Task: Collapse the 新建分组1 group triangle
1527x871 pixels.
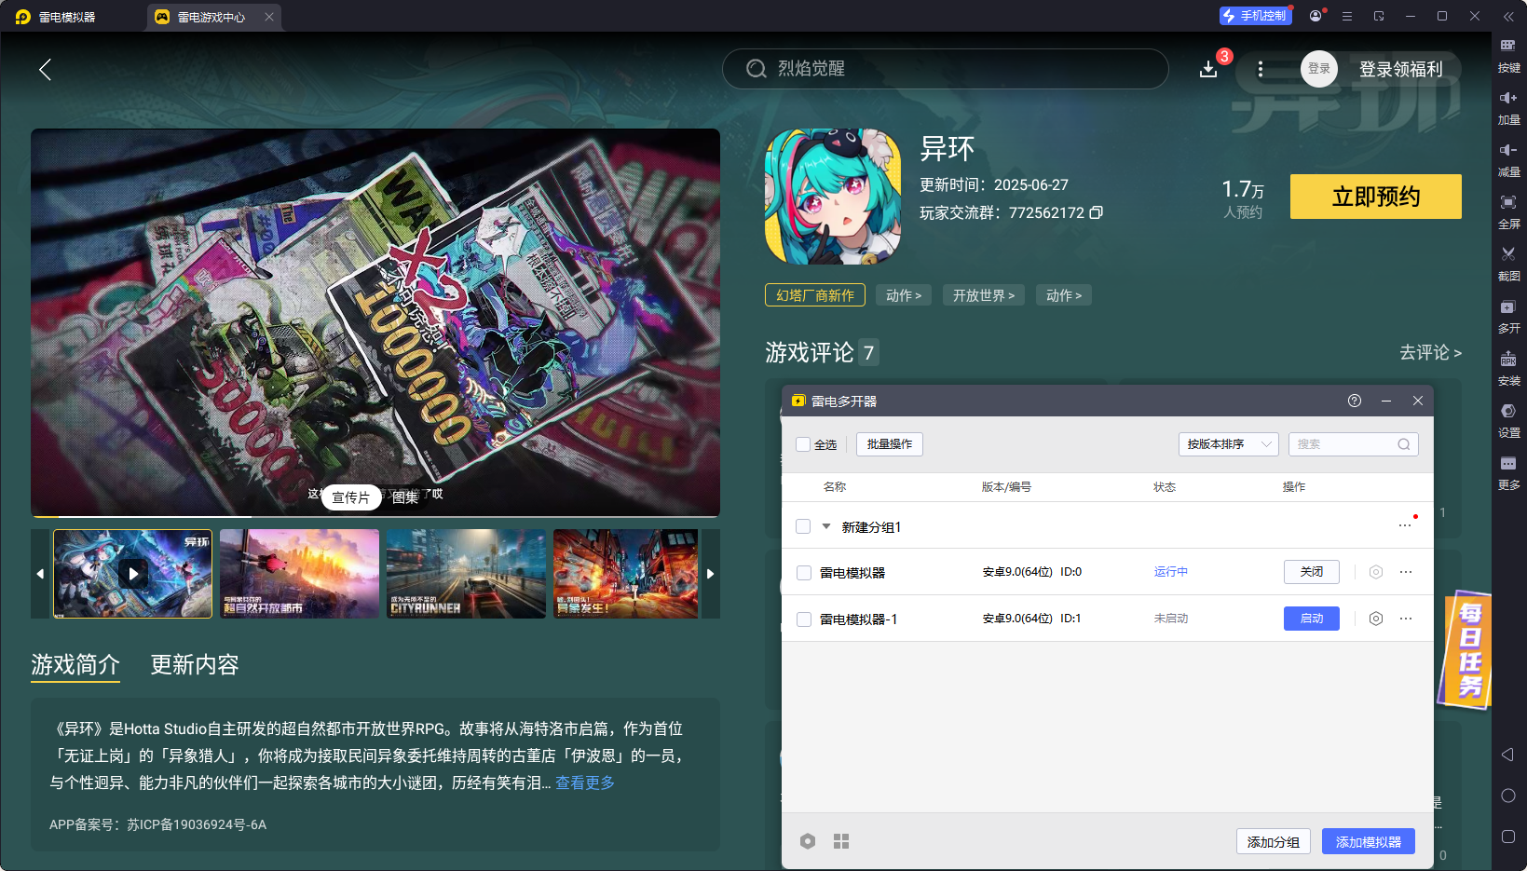Action: (x=826, y=526)
